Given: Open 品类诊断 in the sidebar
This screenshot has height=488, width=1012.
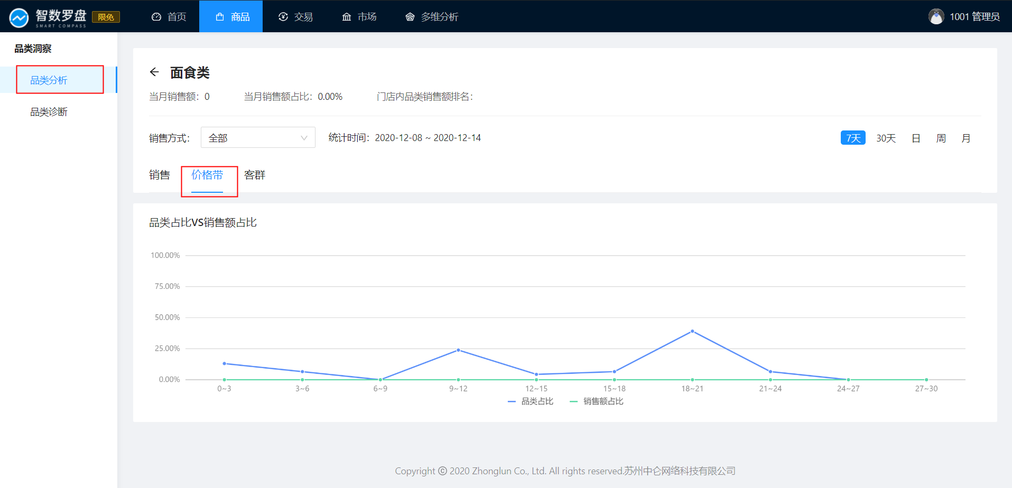Looking at the screenshot, I should click(49, 112).
